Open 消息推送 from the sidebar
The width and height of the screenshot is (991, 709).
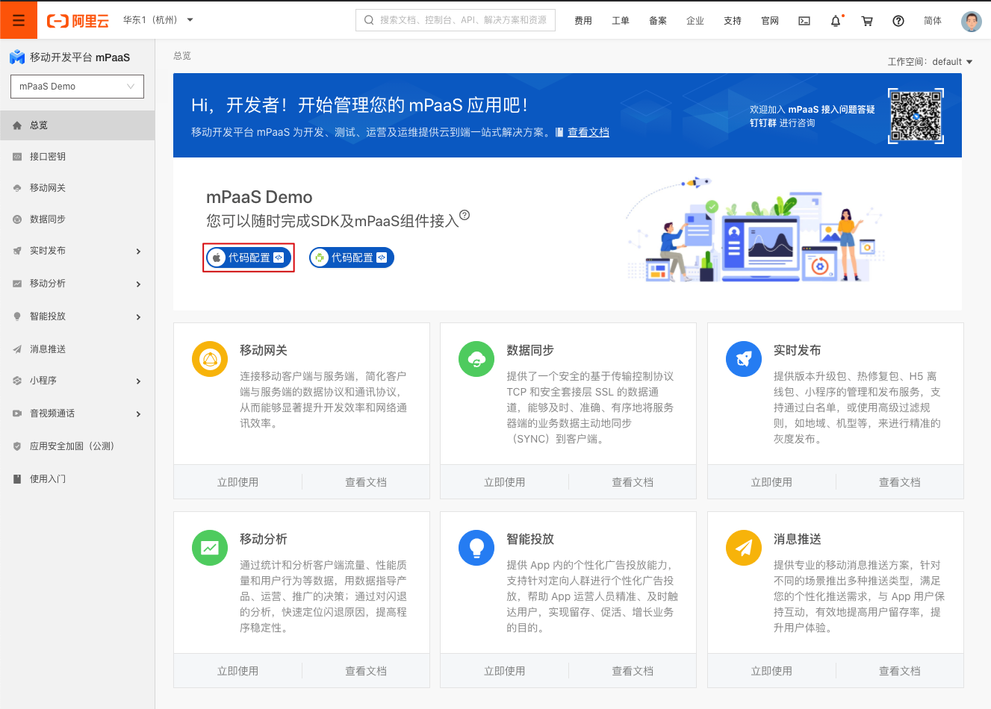48,349
